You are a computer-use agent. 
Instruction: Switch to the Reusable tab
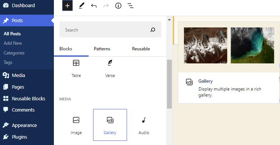[x=141, y=49]
